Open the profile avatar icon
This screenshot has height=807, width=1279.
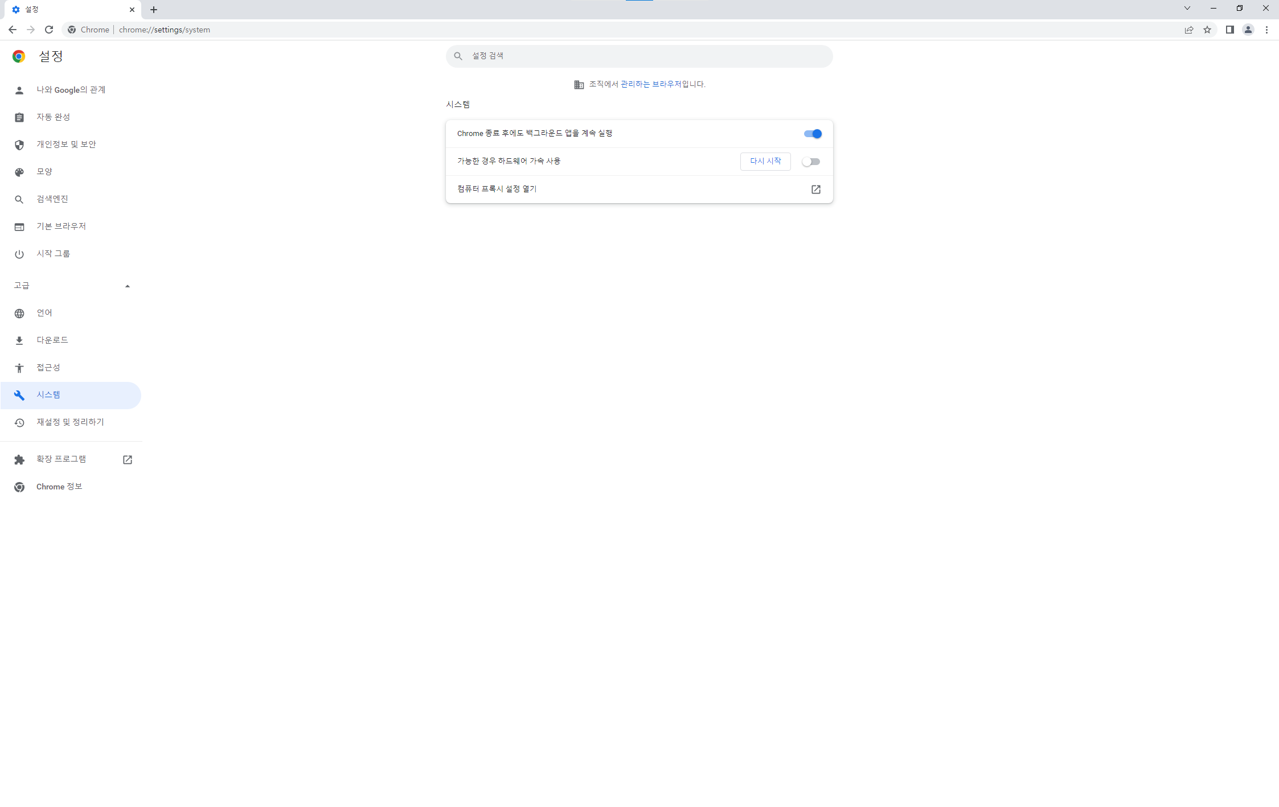click(1248, 30)
